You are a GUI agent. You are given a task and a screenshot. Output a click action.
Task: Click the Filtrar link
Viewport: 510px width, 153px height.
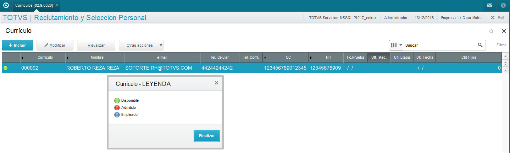pos(501,45)
